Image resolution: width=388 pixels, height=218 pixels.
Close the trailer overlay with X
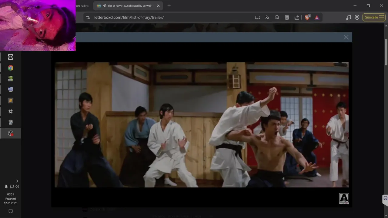coord(346,37)
